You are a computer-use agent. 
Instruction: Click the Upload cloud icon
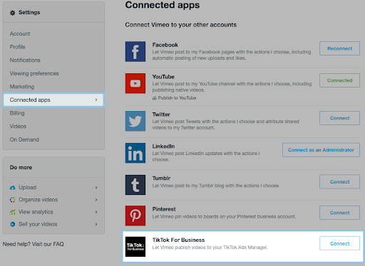pos(13,188)
